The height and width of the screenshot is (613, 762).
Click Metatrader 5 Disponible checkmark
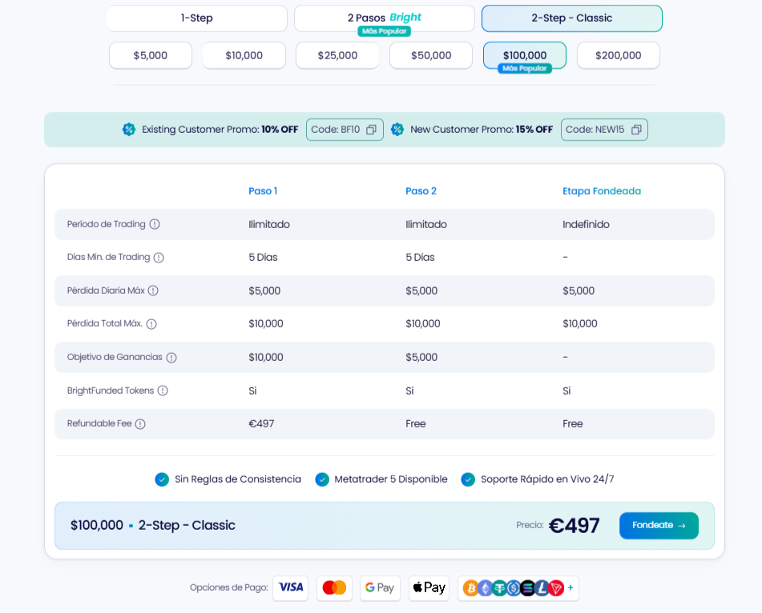click(x=322, y=479)
